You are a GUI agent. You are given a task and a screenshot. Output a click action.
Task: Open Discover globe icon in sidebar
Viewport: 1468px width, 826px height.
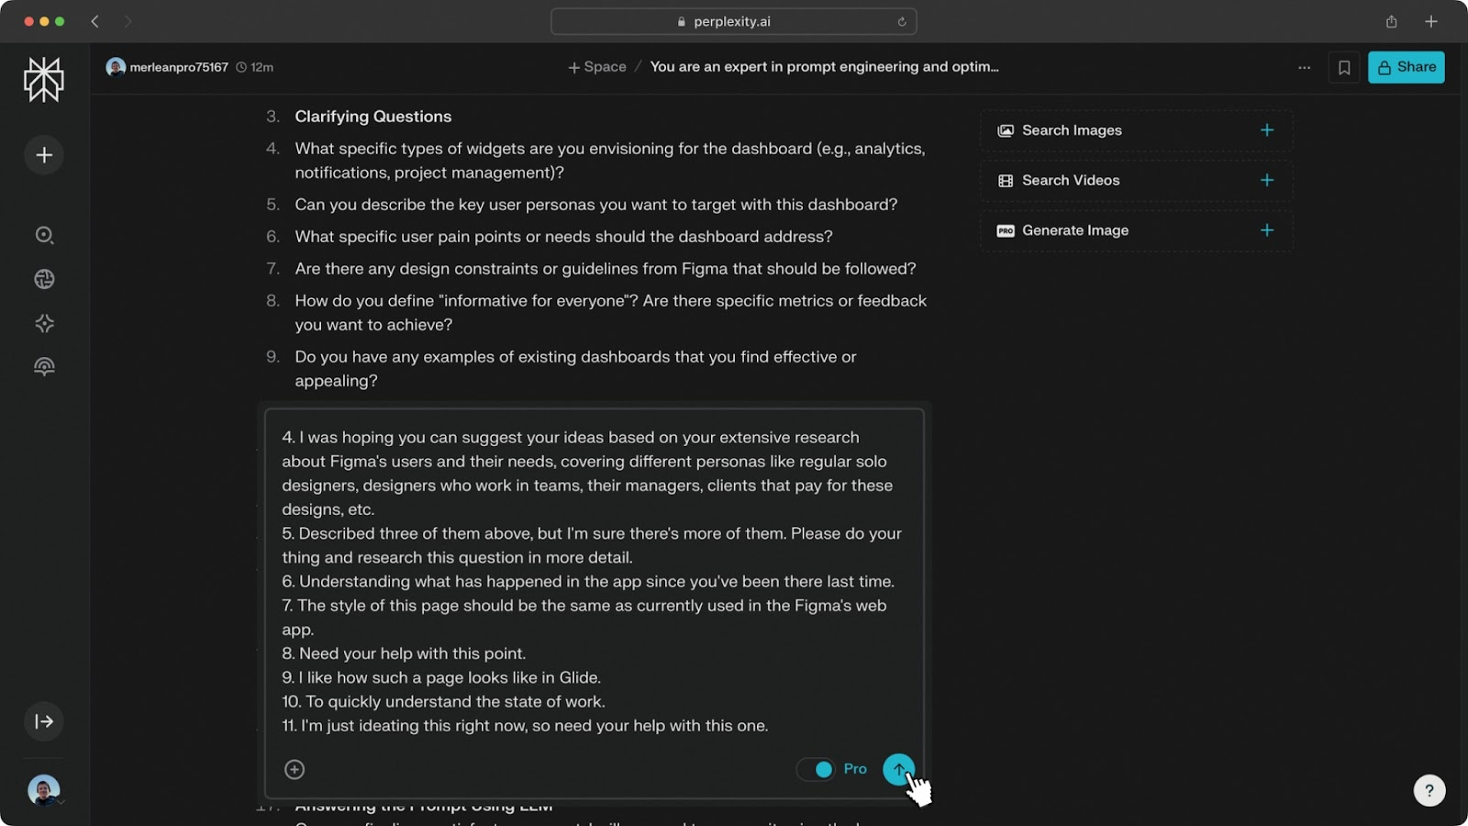click(x=44, y=280)
